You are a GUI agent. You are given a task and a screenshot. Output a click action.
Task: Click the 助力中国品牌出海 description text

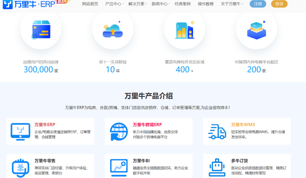(x=155, y=134)
